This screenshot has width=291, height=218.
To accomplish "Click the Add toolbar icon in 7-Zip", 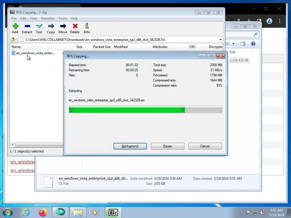I will click(15, 28).
